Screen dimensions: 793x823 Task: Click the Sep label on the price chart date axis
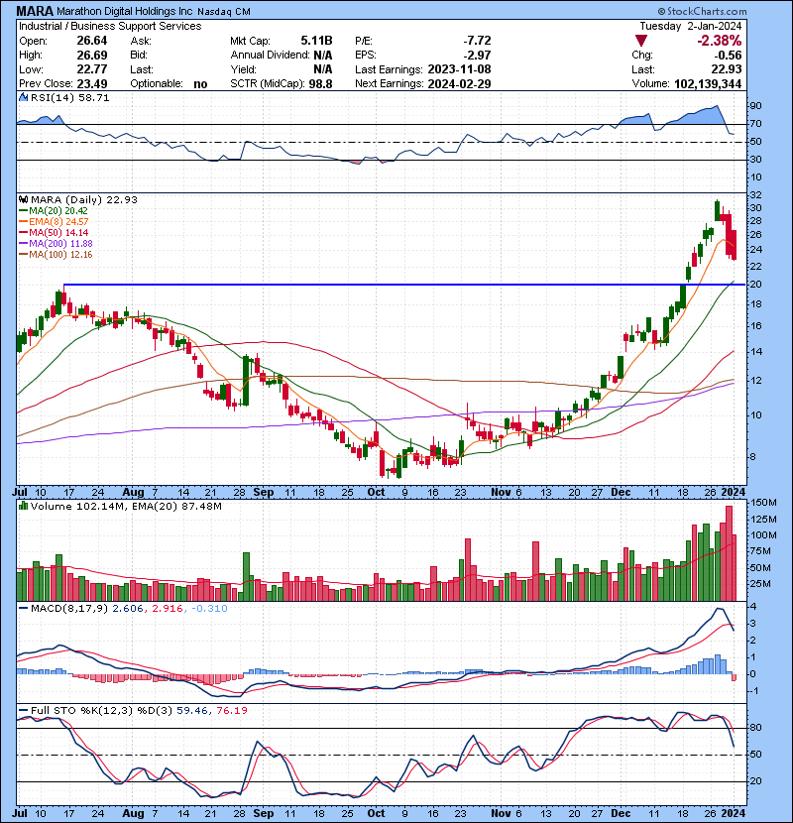click(x=263, y=493)
